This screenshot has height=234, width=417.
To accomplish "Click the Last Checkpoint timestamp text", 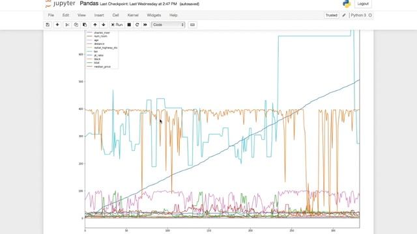I will 138,4.
